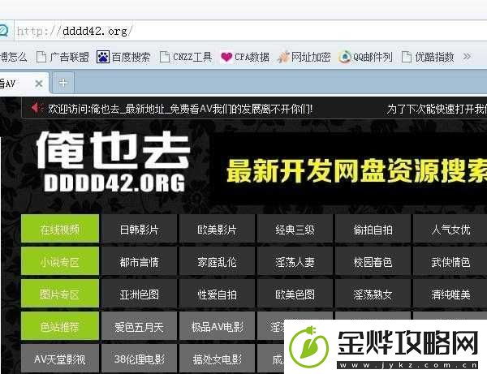This screenshot has height=374, width=487.
Task: Click the address bar URL field
Action: click(x=250, y=31)
